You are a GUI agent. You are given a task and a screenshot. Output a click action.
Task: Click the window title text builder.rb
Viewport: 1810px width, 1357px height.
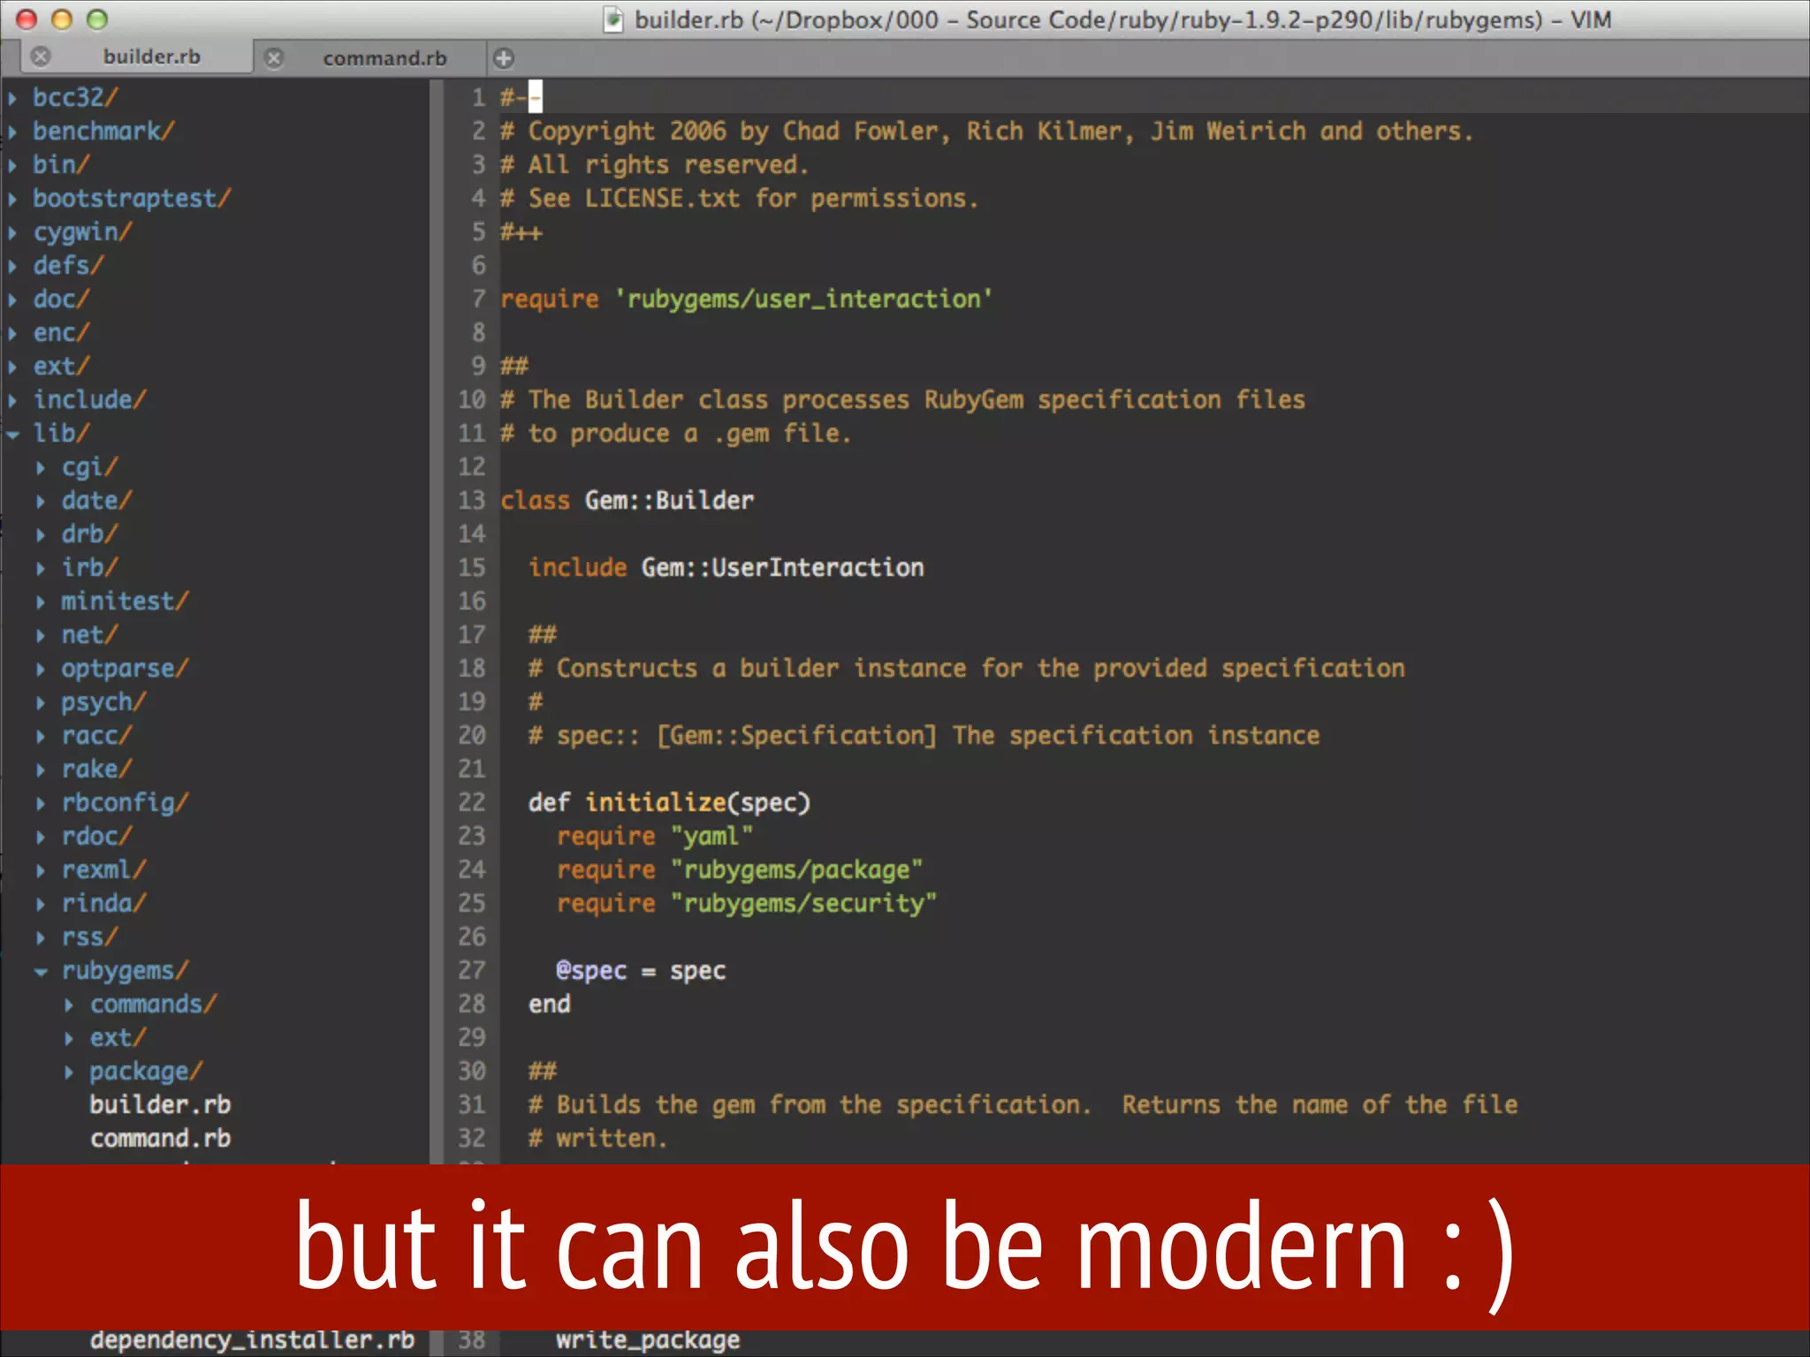(689, 19)
